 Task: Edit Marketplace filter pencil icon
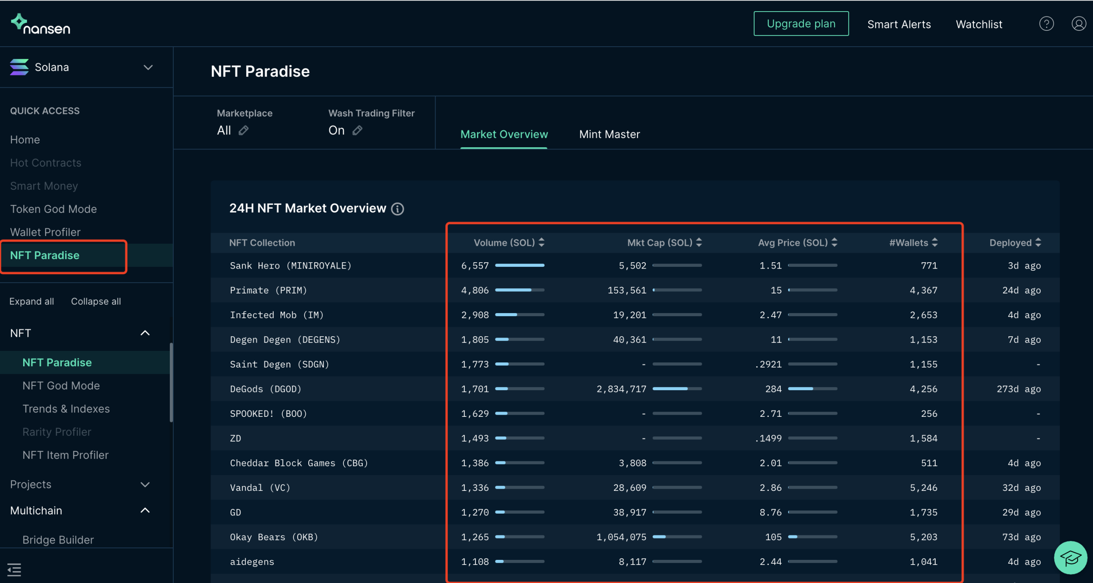coord(244,130)
